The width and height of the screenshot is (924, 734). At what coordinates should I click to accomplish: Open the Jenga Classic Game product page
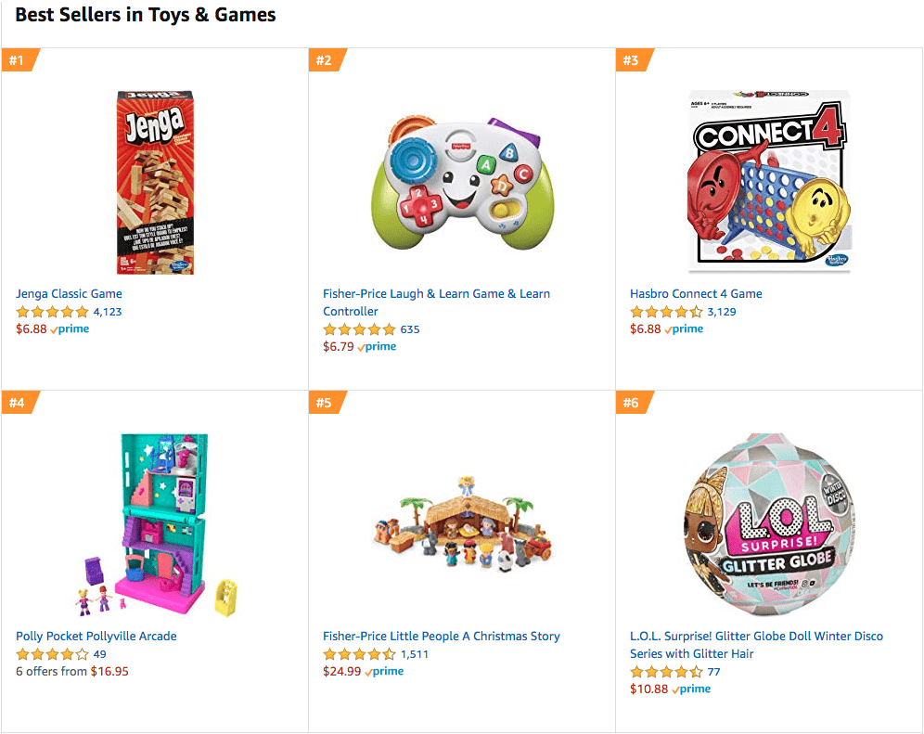pos(69,293)
